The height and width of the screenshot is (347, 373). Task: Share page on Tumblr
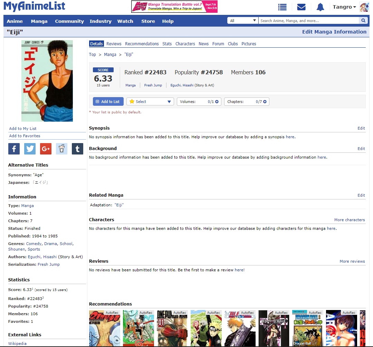(x=77, y=149)
